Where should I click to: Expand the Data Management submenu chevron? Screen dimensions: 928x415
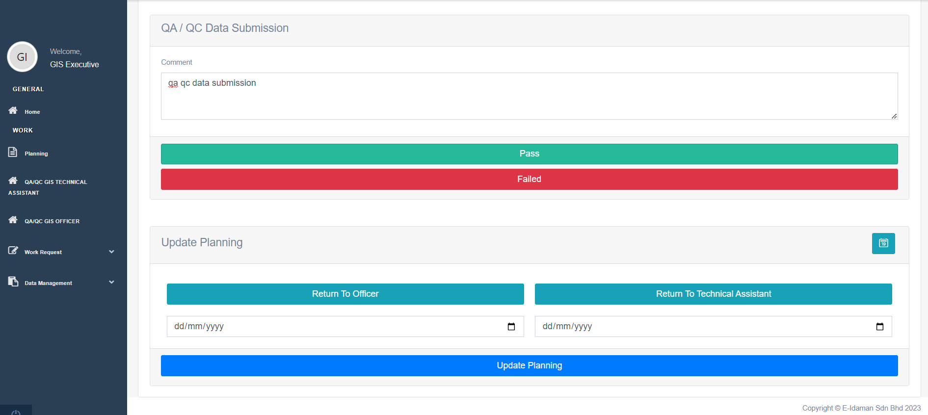click(x=111, y=282)
